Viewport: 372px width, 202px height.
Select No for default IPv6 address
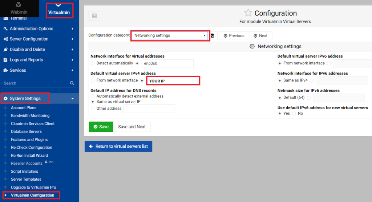(x=294, y=113)
